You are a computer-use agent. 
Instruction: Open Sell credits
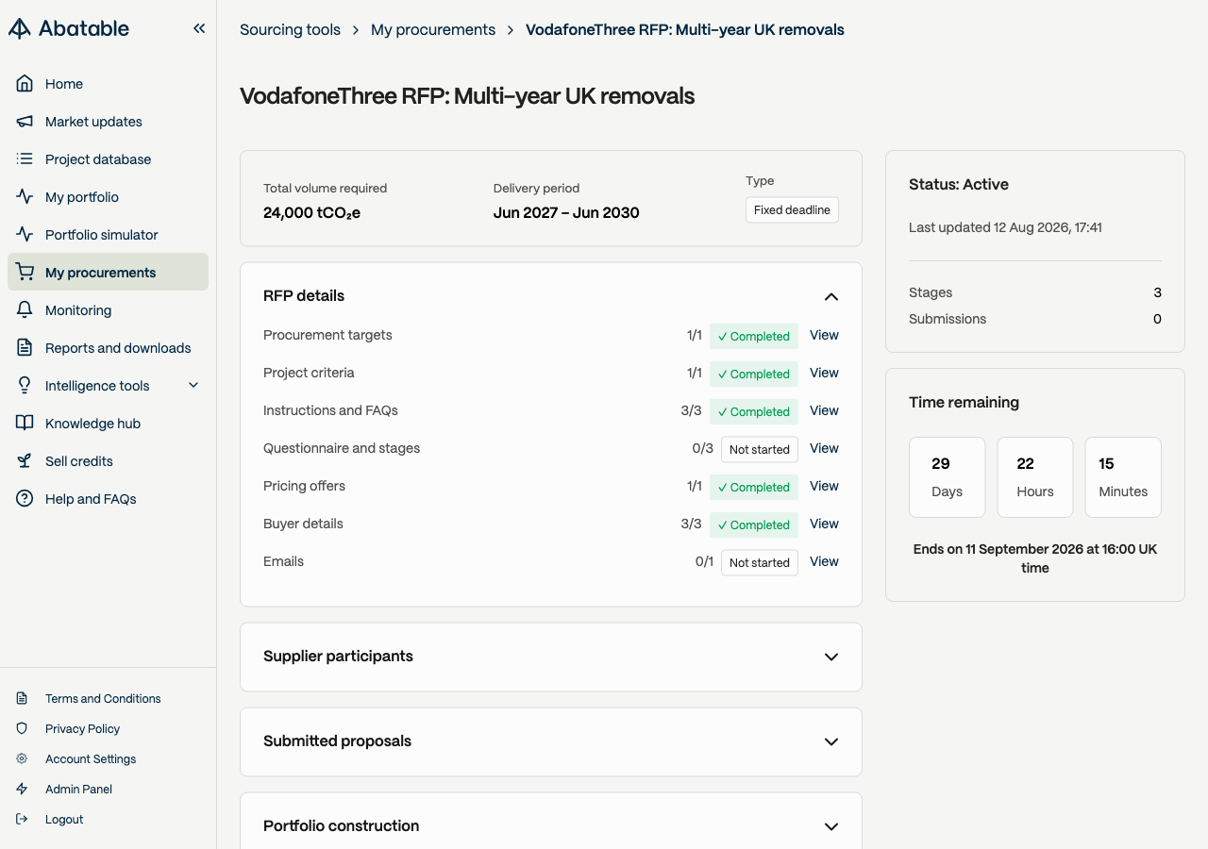pos(108,461)
